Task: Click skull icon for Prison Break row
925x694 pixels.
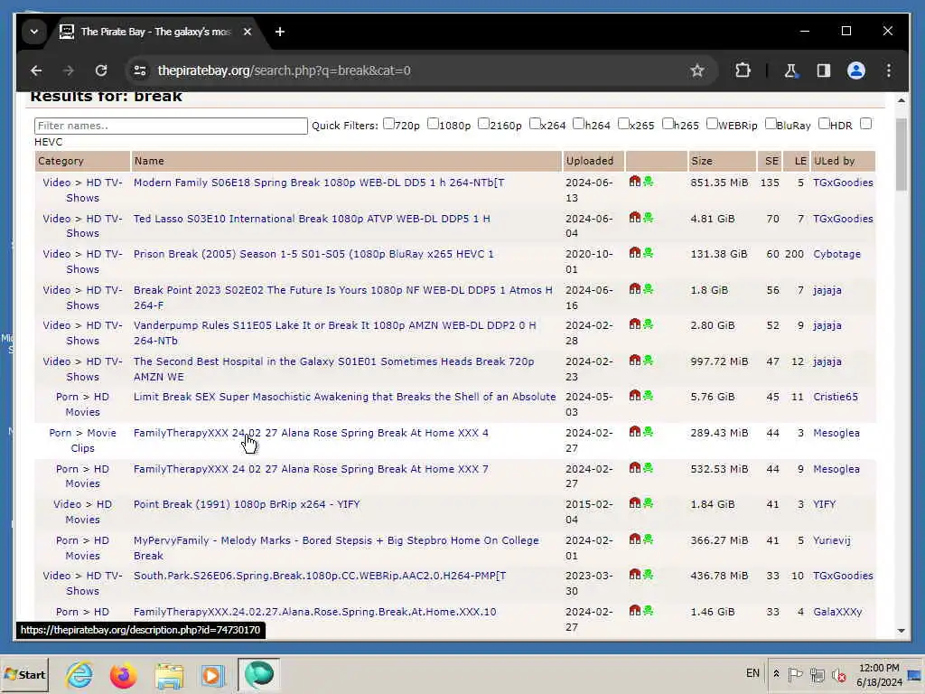Action: (x=649, y=253)
